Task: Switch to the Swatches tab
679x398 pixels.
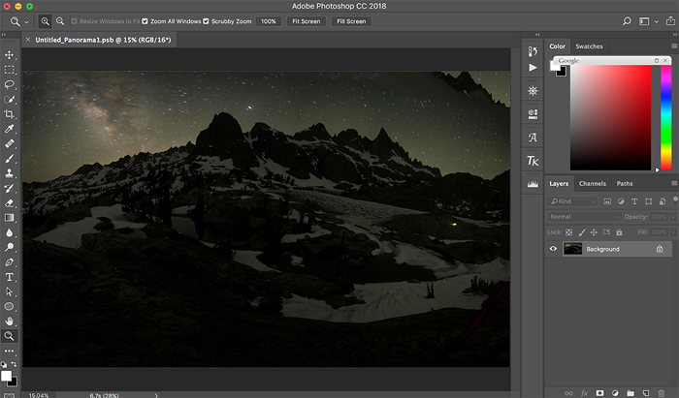Action: click(589, 46)
